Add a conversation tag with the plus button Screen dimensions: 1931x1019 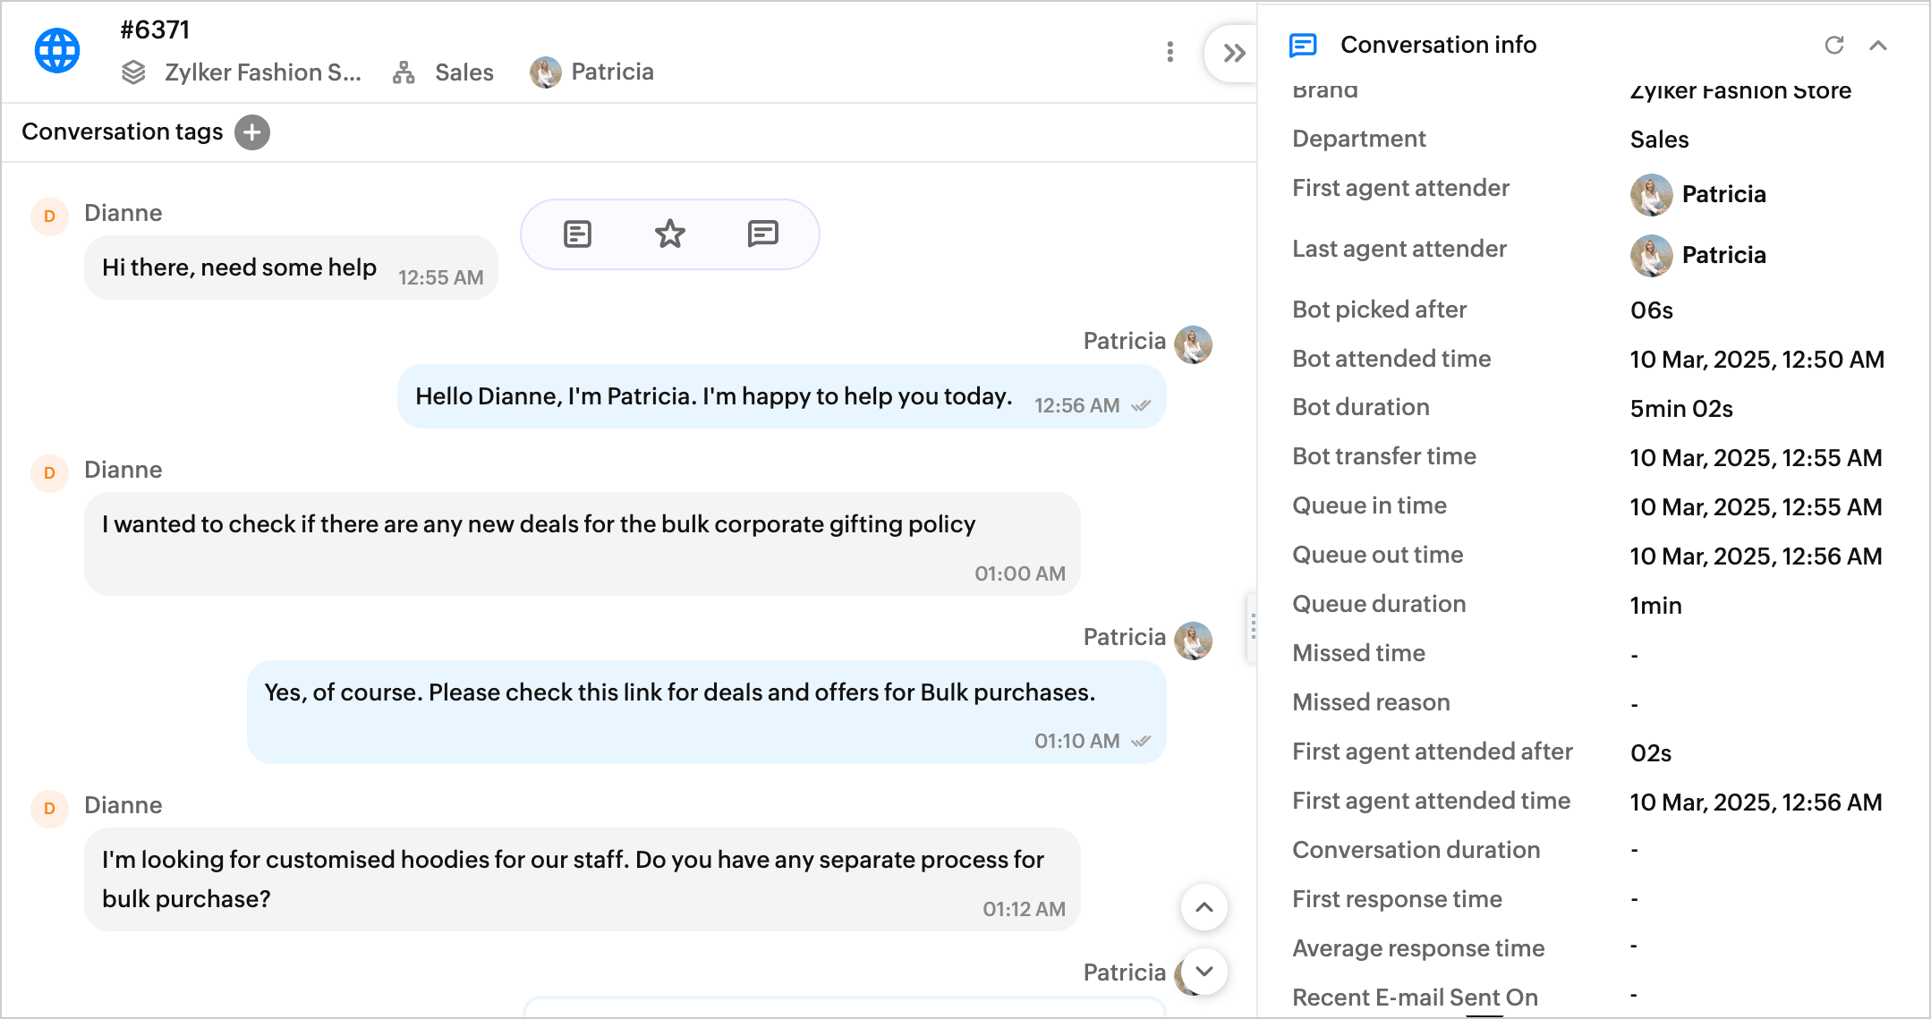point(252,132)
